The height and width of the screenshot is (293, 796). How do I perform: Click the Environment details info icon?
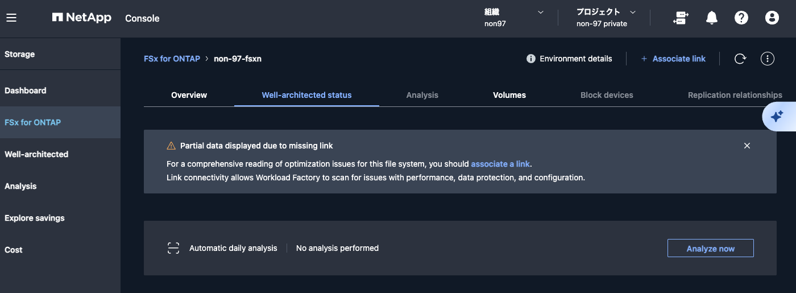pos(531,59)
